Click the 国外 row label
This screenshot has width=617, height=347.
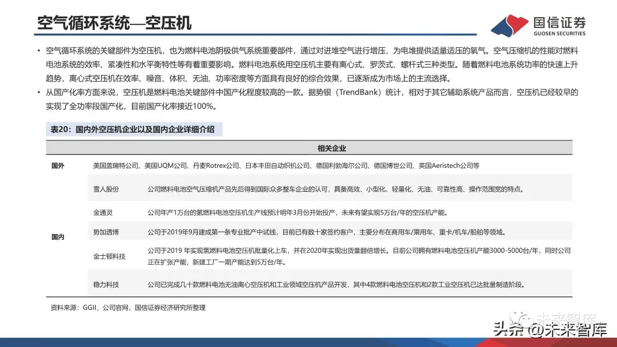(x=58, y=166)
